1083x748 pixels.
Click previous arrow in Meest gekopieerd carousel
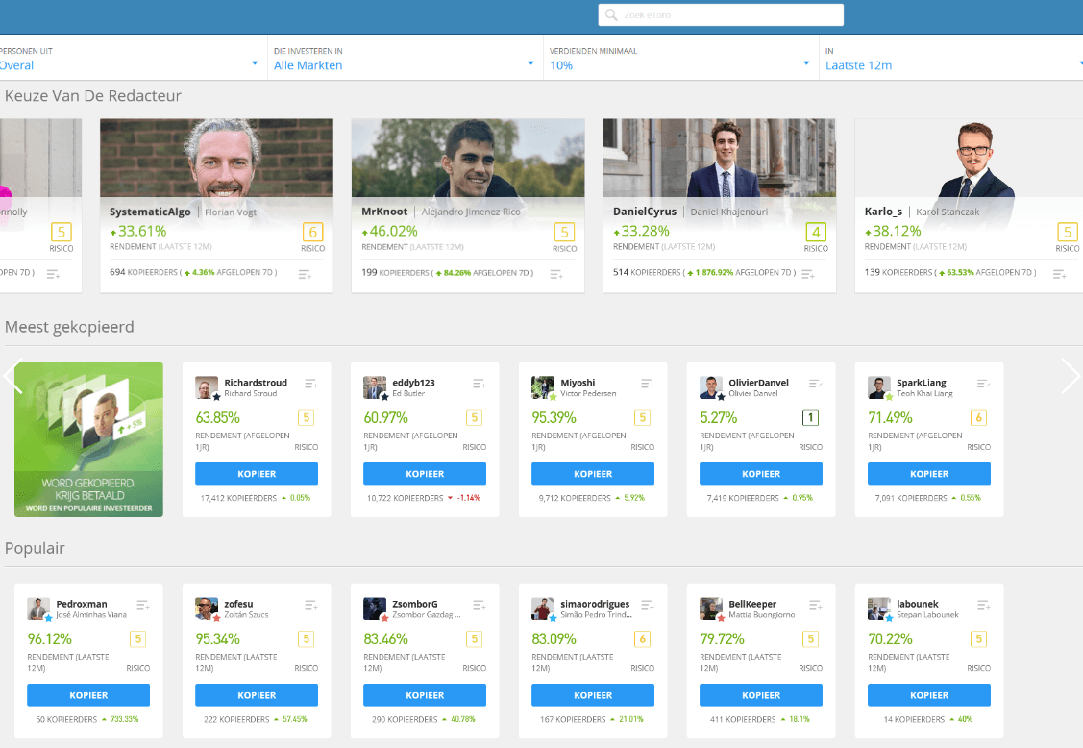click(x=12, y=376)
